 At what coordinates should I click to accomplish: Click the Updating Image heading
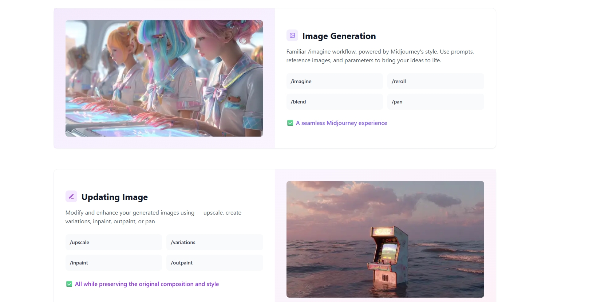[x=115, y=197]
